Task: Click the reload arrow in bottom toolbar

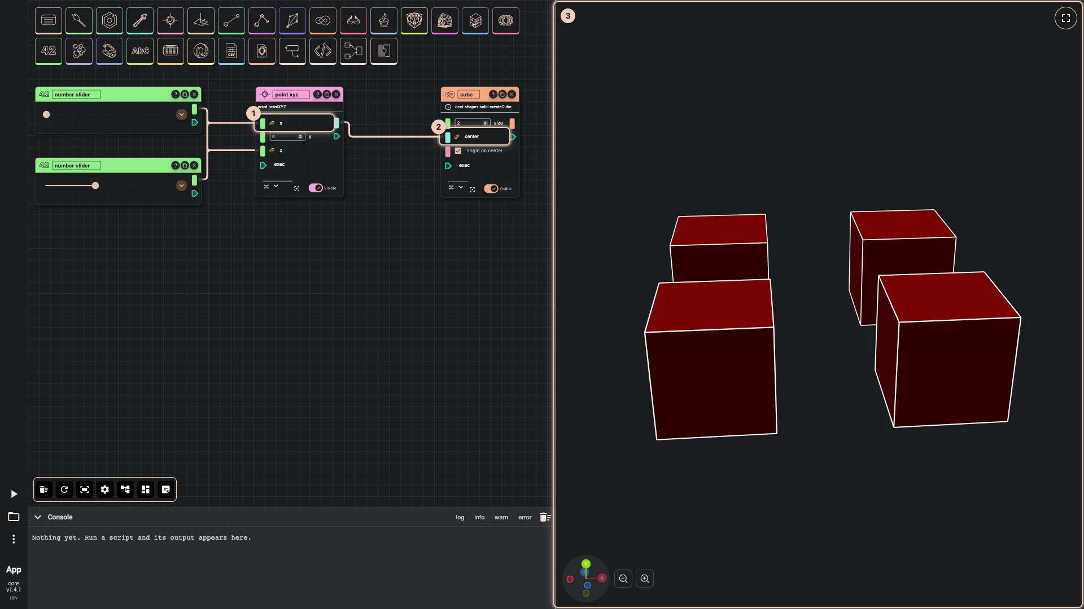Action: tap(64, 489)
